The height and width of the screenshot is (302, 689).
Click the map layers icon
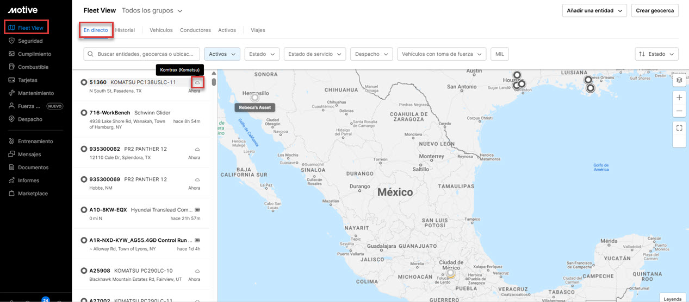679,80
